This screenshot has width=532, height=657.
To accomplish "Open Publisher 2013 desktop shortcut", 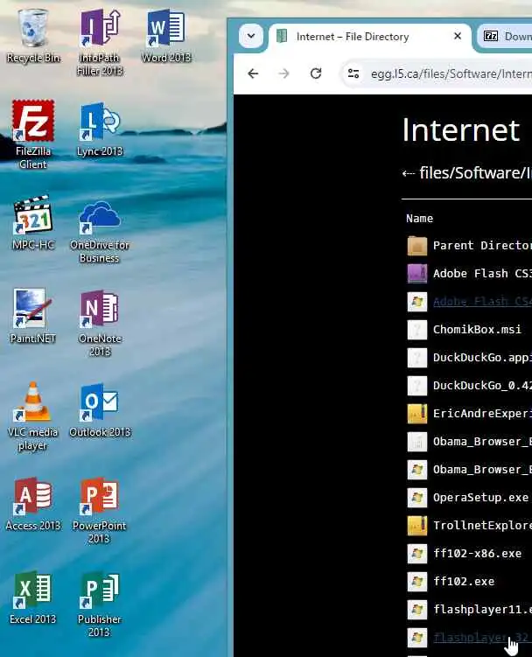I will [x=100, y=605].
